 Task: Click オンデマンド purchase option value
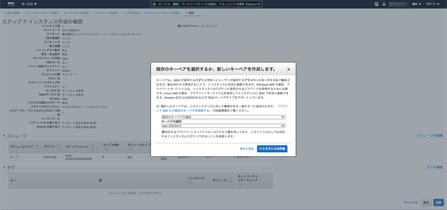pyautogui.click(x=209, y=26)
